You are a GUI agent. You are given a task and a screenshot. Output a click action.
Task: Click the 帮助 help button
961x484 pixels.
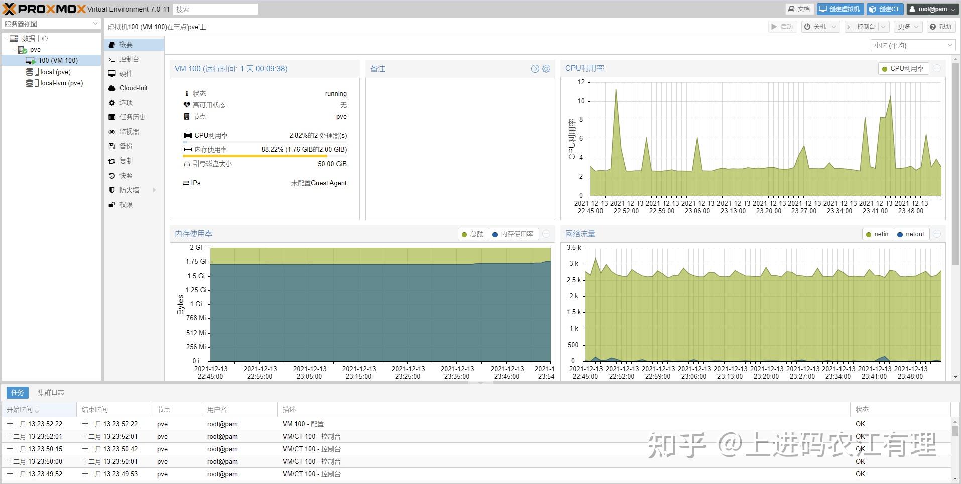coord(941,26)
